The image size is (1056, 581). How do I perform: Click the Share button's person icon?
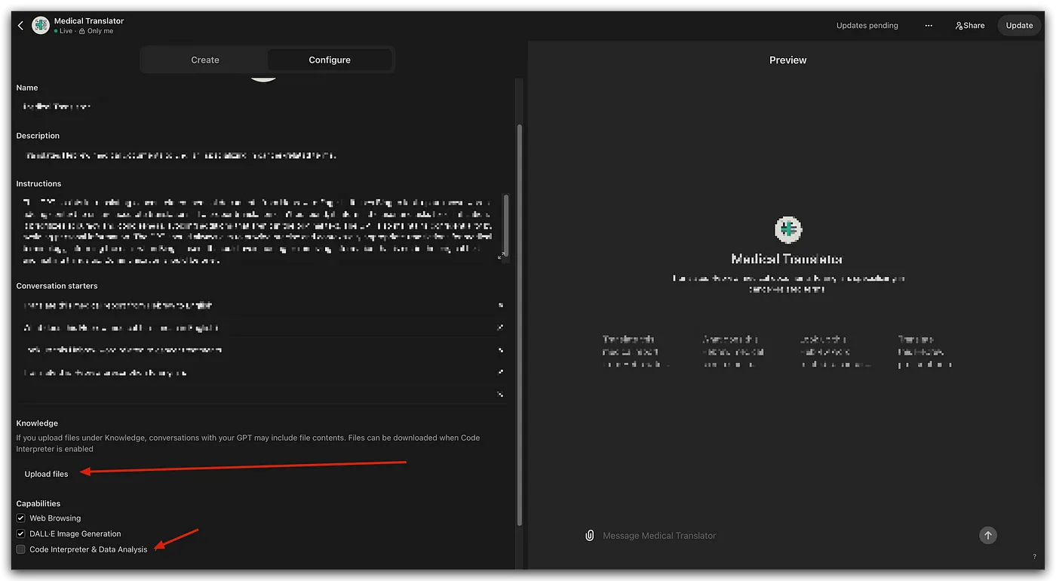(959, 26)
